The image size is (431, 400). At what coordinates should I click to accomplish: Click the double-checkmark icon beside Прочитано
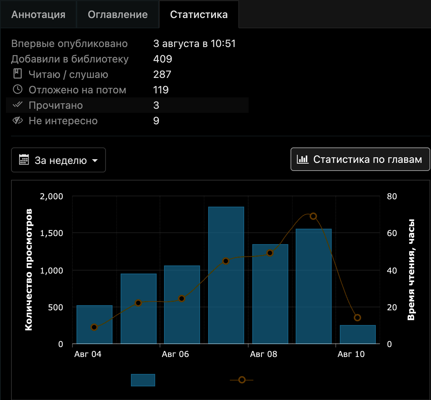click(18, 104)
